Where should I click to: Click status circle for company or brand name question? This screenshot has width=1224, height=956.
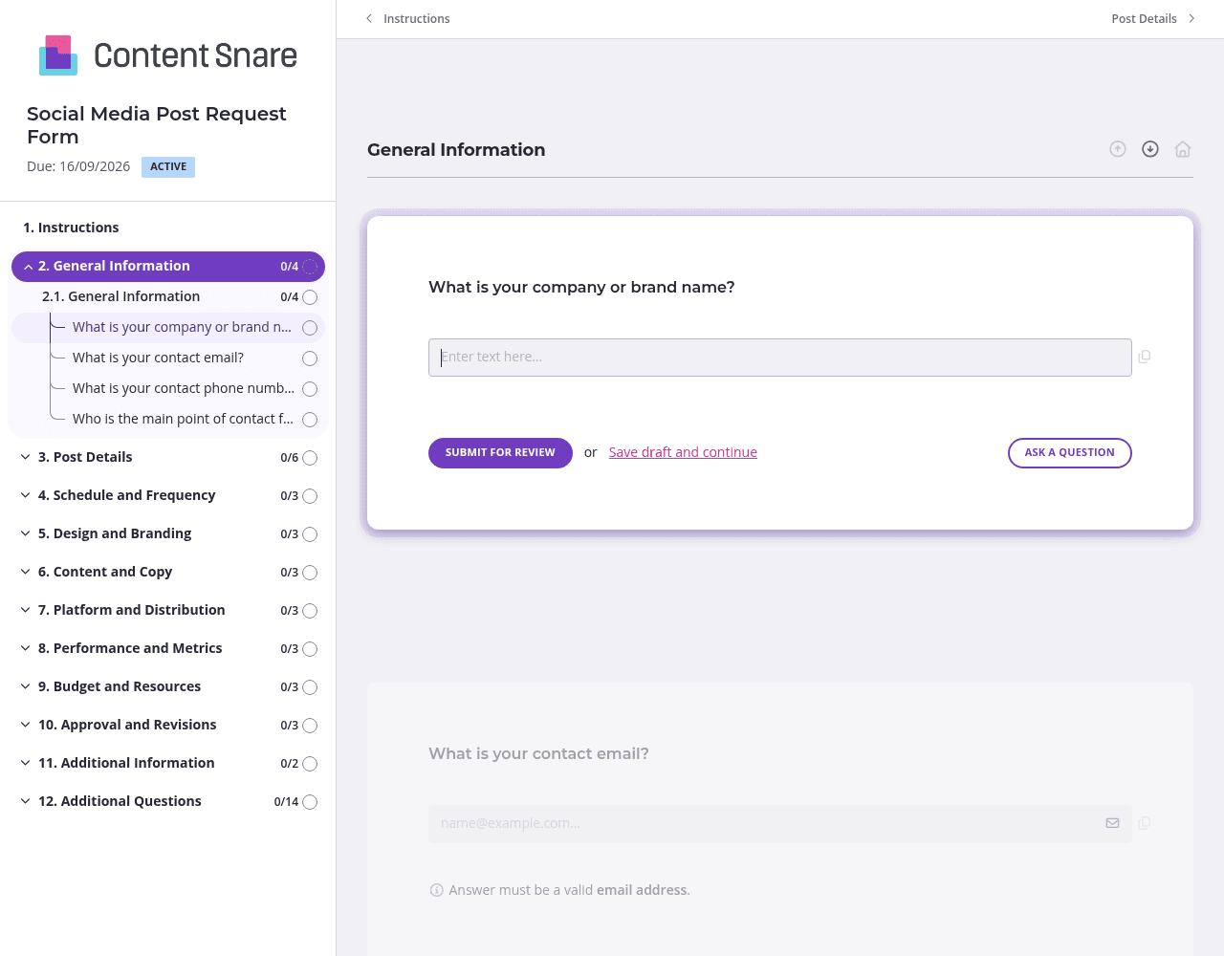pos(310,328)
